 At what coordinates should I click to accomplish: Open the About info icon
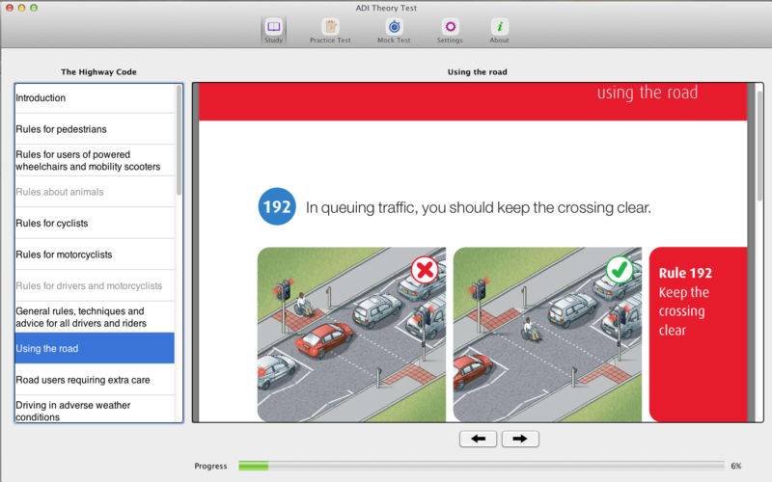tap(499, 31)
